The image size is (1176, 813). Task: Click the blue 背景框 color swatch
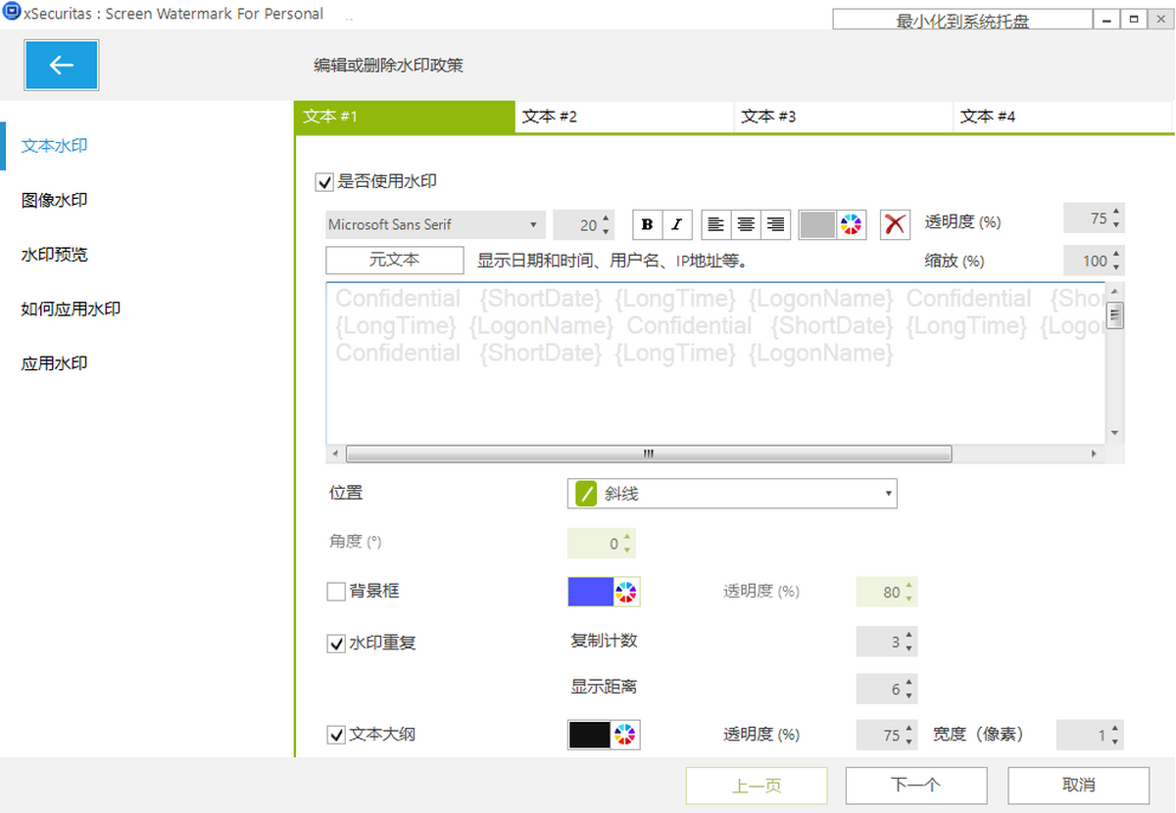590,592
